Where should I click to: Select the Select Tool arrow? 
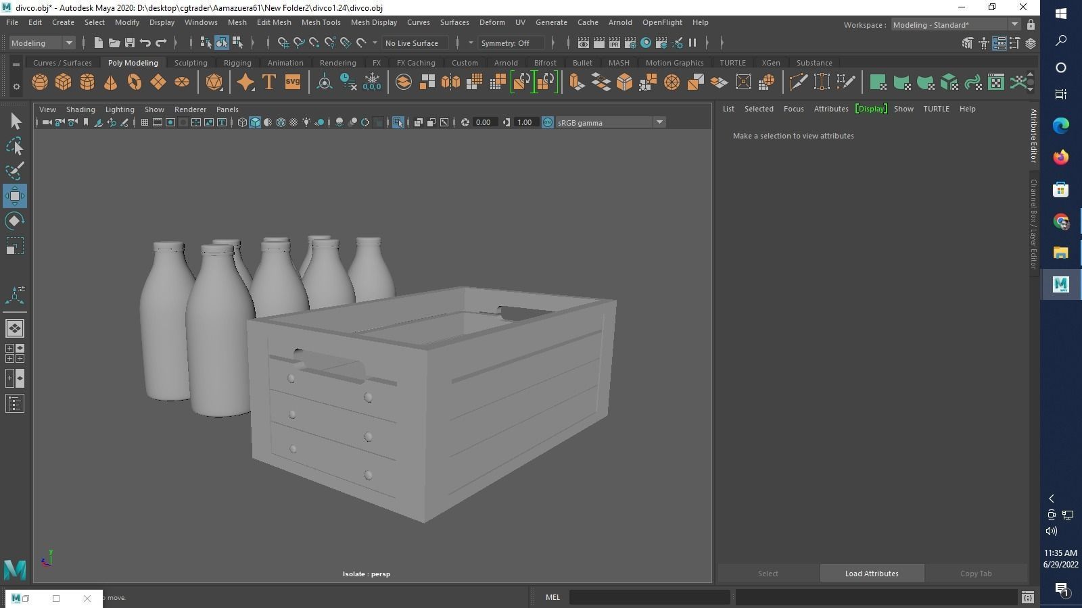click(15, 122)
